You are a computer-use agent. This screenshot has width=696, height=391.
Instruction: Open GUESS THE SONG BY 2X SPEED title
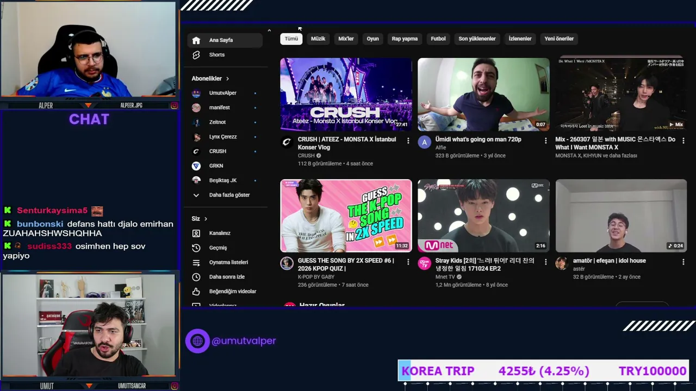(346, 264)
